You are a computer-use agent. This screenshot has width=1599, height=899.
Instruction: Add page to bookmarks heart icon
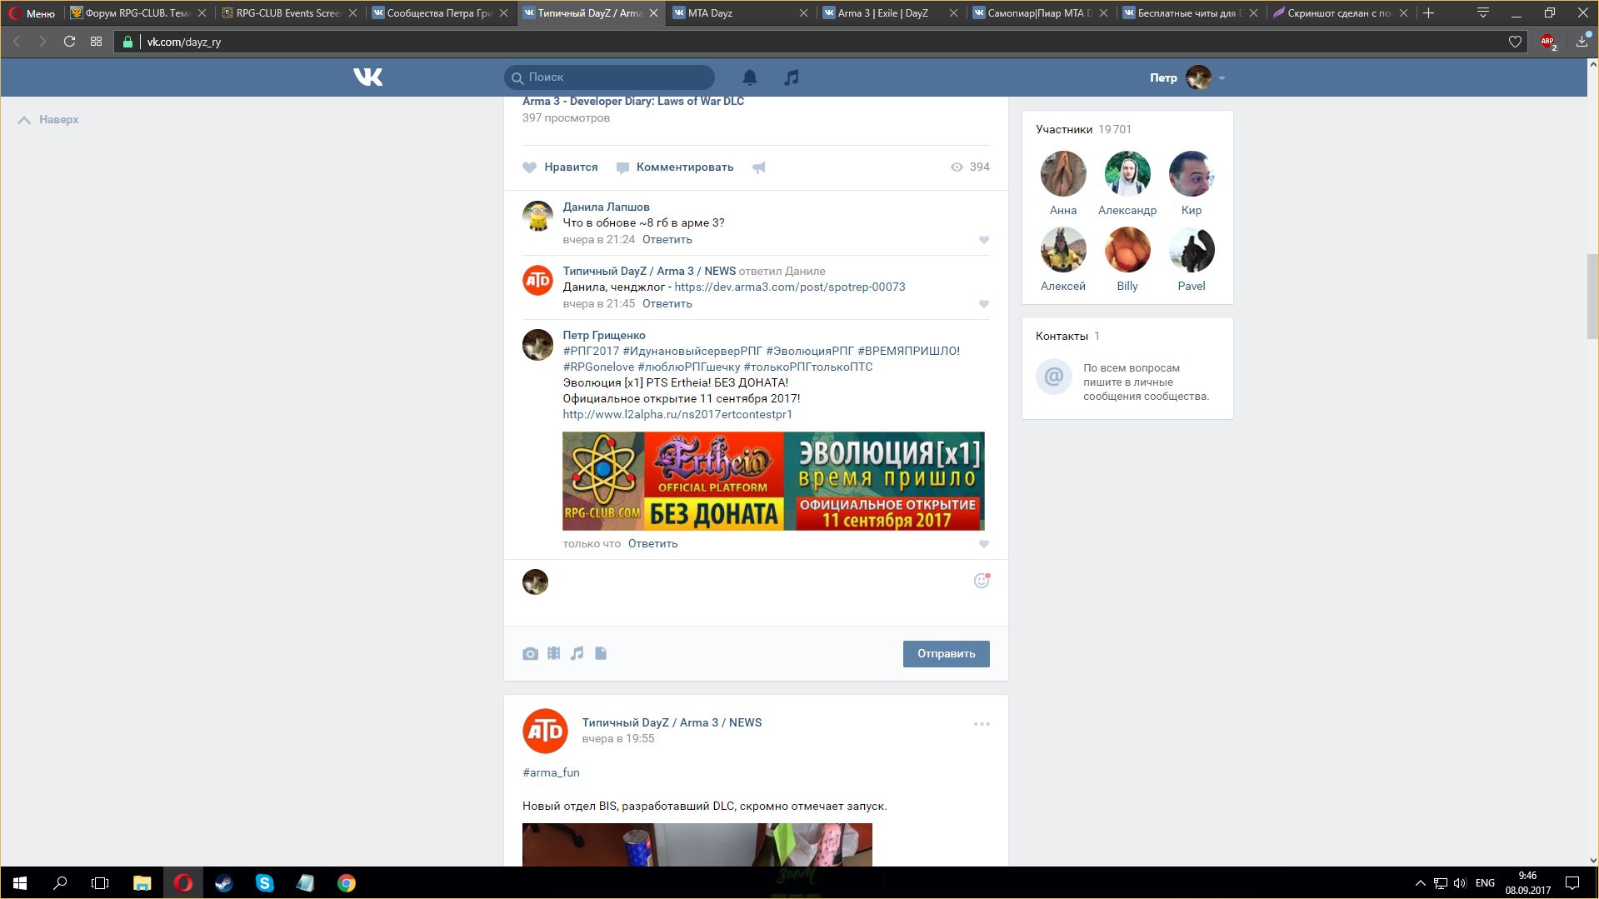1515,42
